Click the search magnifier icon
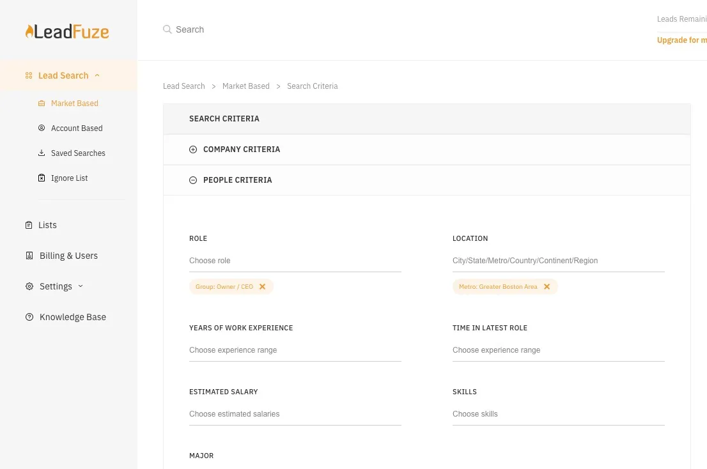Image resolution: width=707 pixels, height=469 pixels. click(167, 29)
